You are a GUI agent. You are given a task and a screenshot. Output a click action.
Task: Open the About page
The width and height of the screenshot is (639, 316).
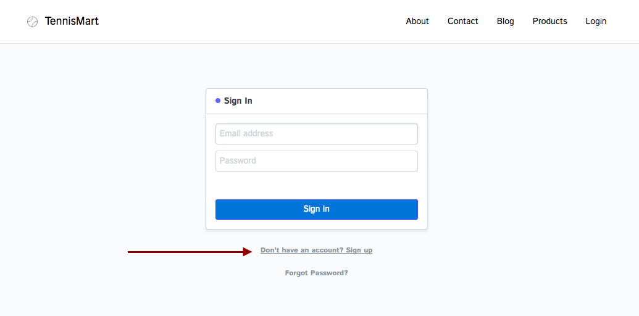tap(417, 21)
